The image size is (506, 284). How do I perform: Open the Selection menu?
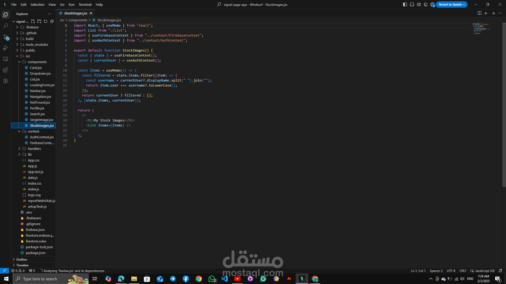(x=37, y=4)
